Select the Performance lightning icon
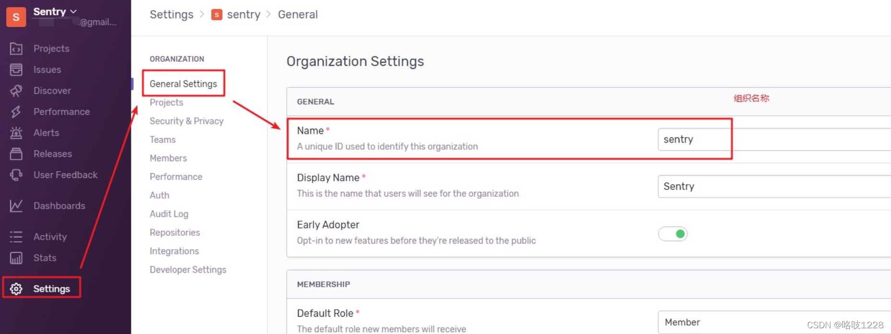Image resolution: width=891 pixels, height=334 pixels. click(x=16, y=111)
